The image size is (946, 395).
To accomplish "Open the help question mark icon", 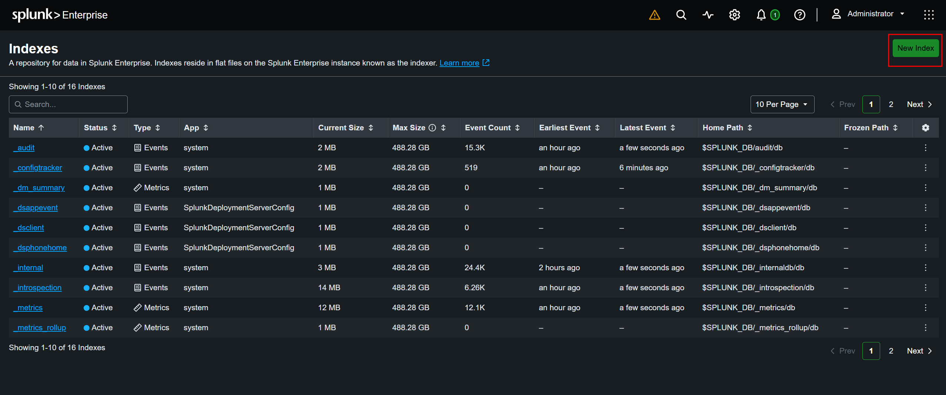I will click(799, 15).
